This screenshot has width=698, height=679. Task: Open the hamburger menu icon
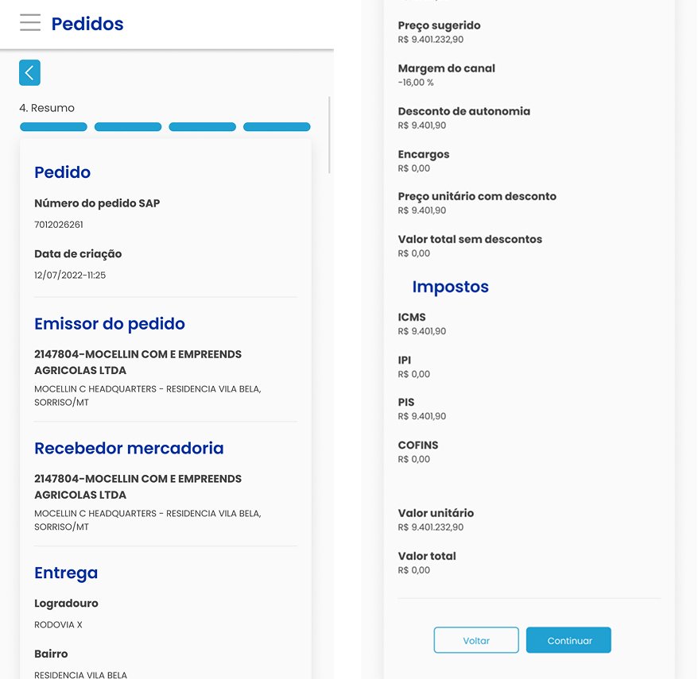(30, 23)
